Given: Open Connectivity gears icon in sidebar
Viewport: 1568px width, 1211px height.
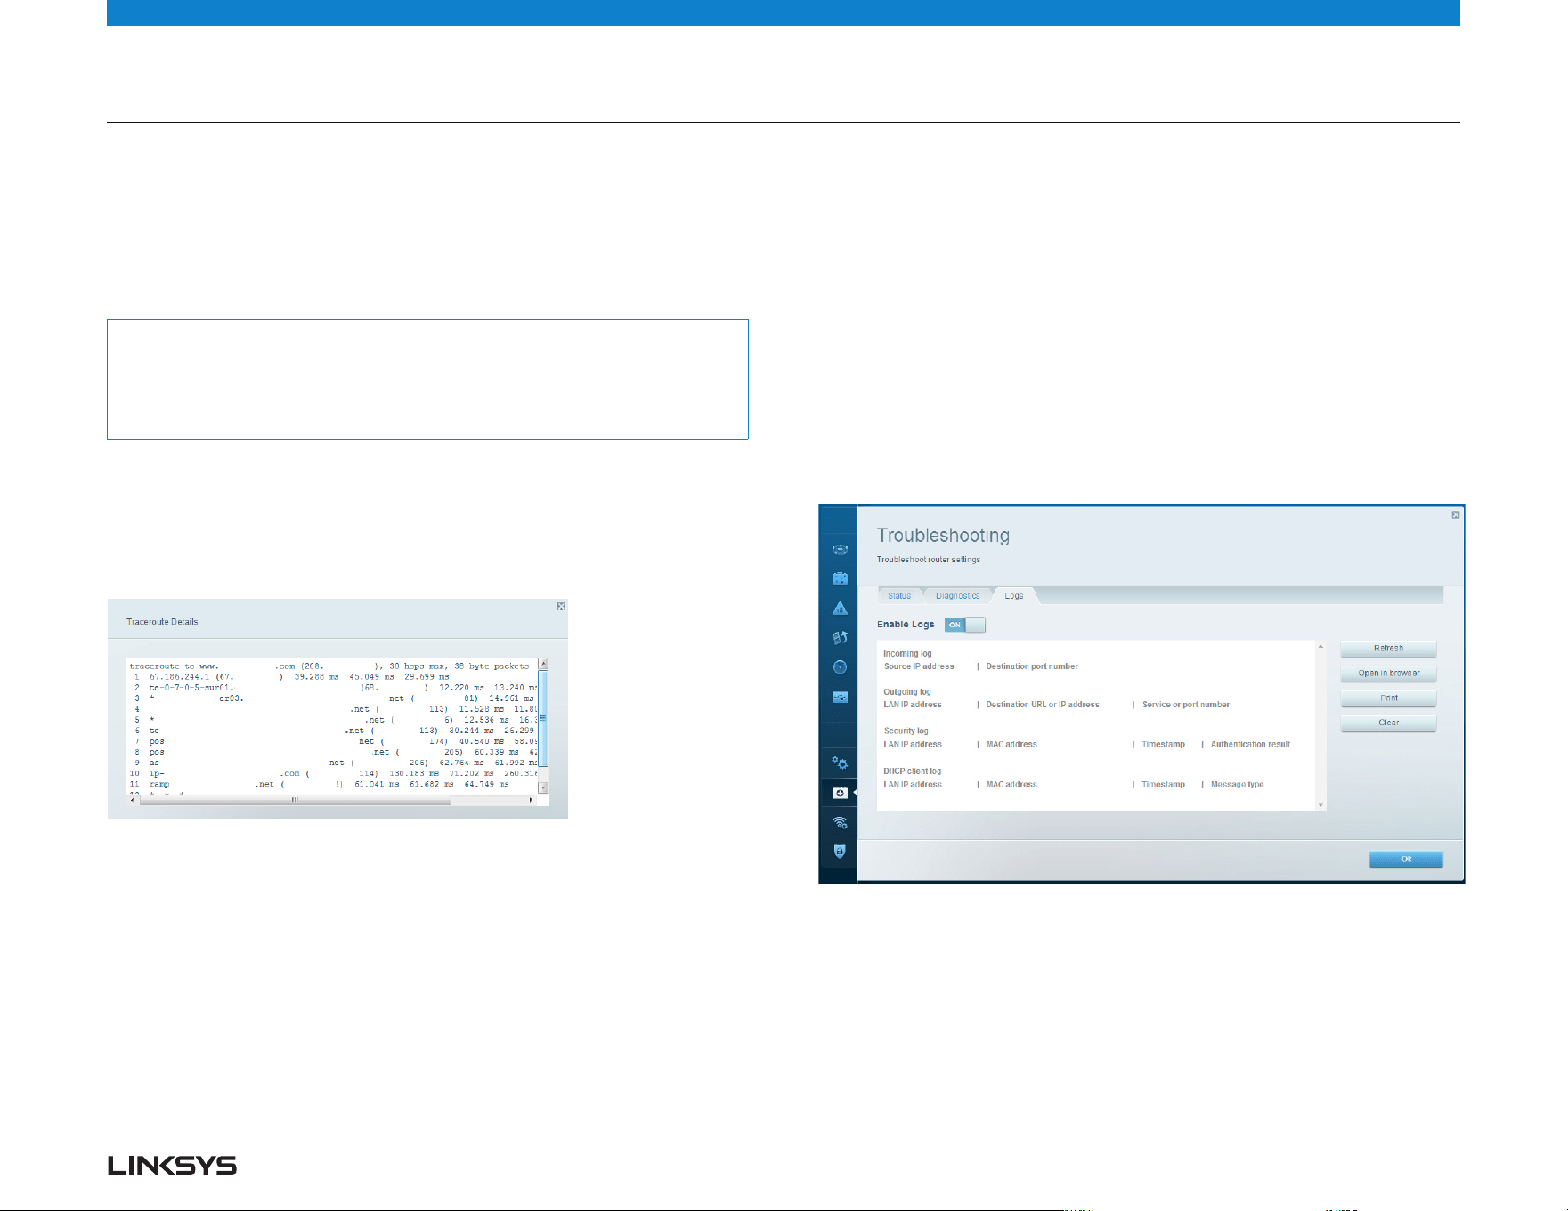Looking at the screenshot, I should [x=840, y=763].
